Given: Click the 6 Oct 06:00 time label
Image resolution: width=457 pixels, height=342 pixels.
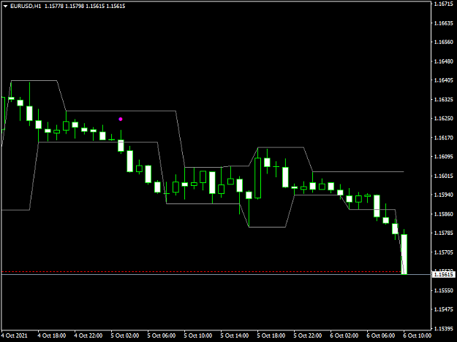Looking at the screenshot, I should coord(381,335).
